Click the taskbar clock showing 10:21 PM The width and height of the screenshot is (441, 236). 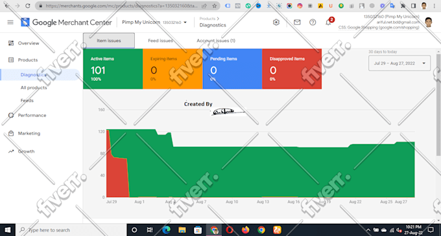coord(413,230)
